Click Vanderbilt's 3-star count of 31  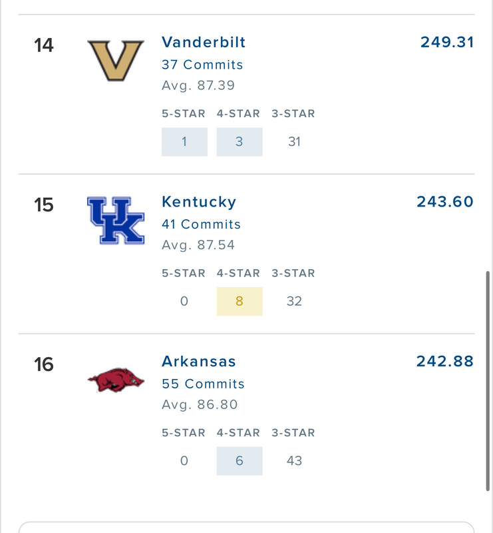[294, 141]
